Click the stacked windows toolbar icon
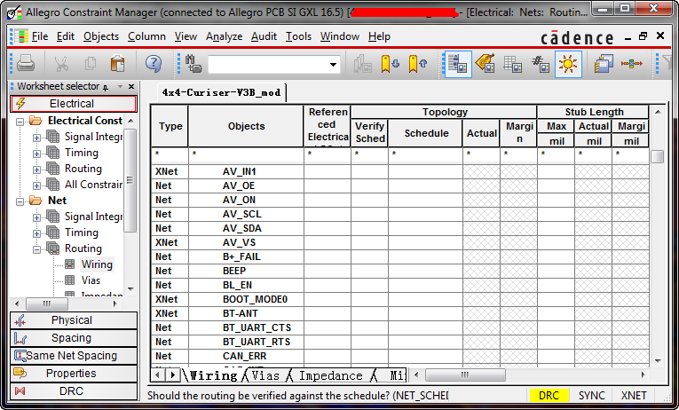Viewport: 679px width, 410px height. [604, 64]
